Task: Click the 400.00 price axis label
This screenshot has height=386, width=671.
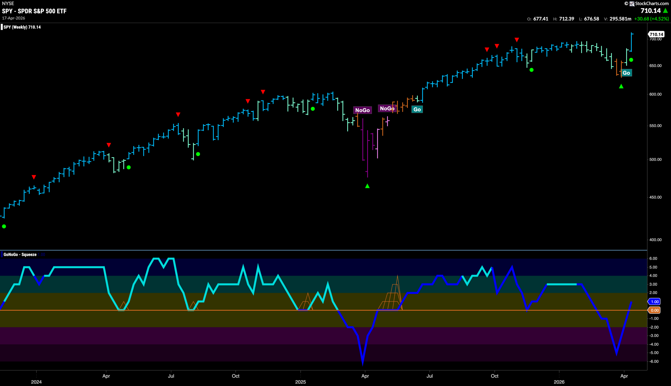Action: click(x=655, y=240)
